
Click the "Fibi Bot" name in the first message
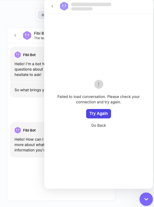click(29, 55)
